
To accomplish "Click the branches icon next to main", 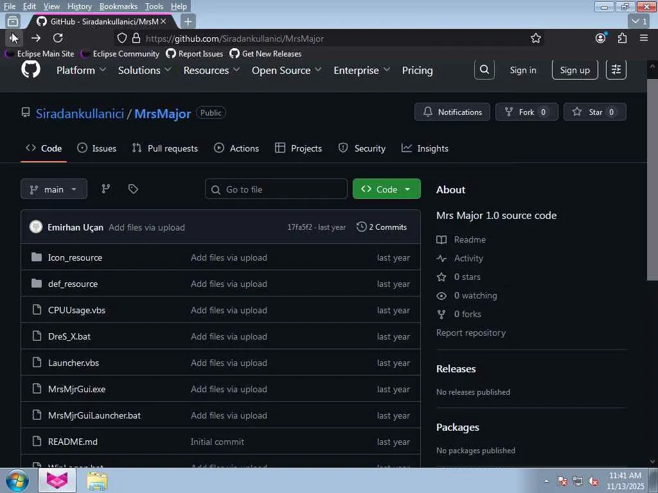I will coord(106,189).
